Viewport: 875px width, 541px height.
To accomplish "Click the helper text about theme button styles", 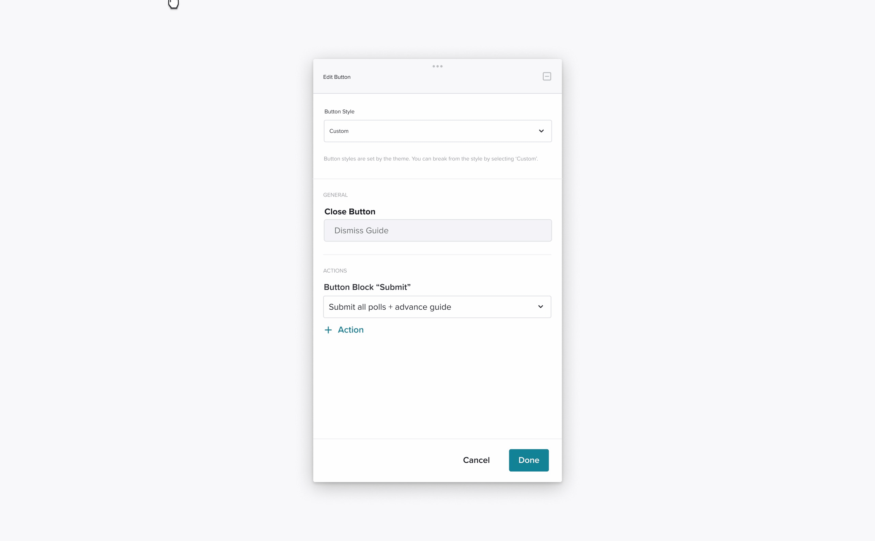I will (x=431, y=159).
